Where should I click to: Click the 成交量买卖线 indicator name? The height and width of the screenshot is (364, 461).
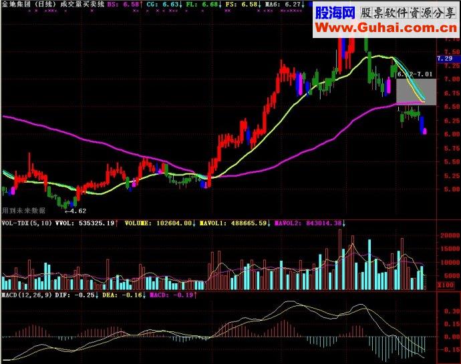(82, 5)
